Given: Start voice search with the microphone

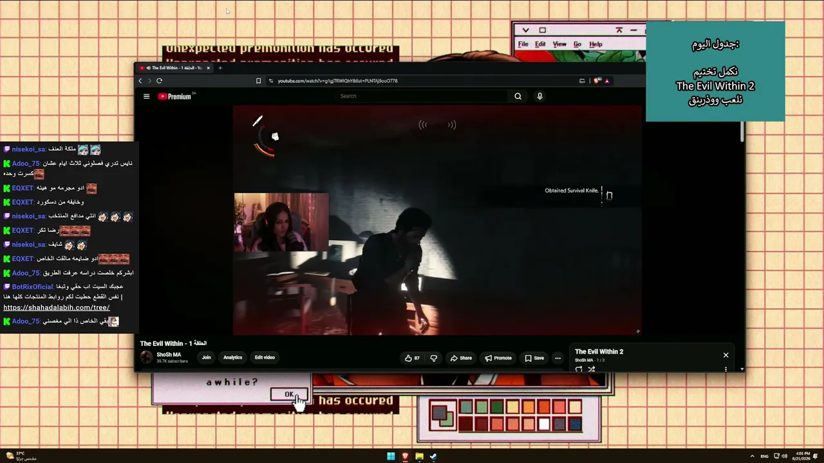Looking at the screenshot, I should 539,96.
